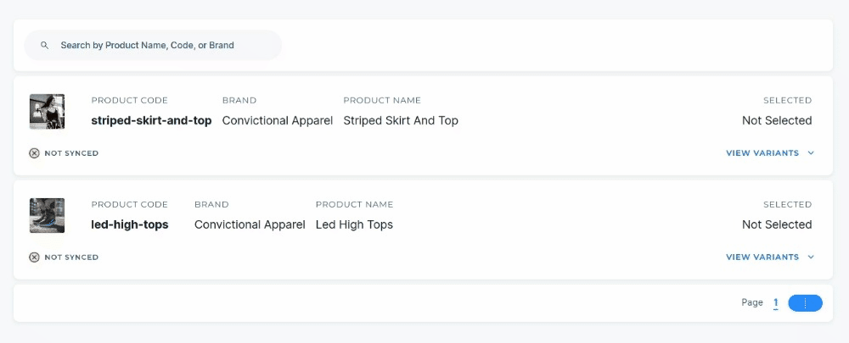The width and height of the screenshot is (849, 343).
Task: Click the blue pagination pill button
Action: point(805,303)
